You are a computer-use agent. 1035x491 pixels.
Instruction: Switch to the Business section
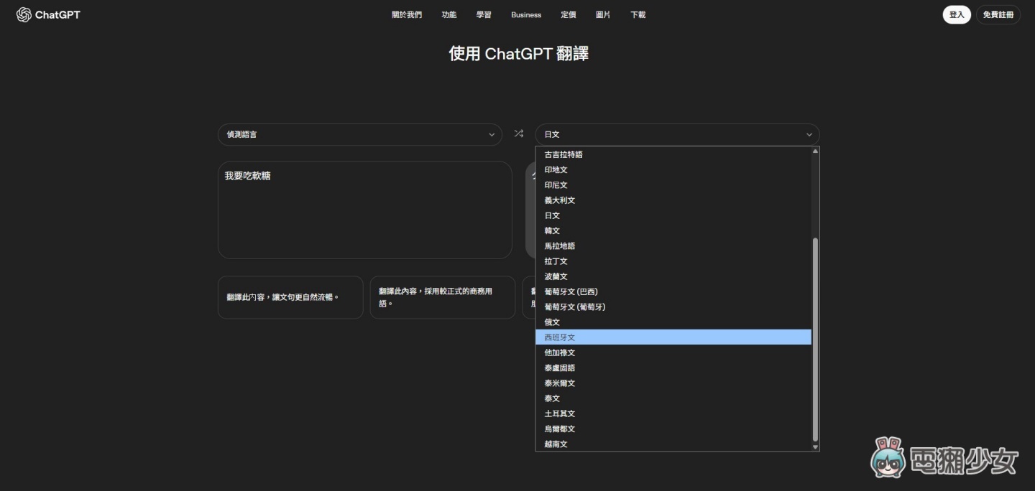(x=525, y=14)
